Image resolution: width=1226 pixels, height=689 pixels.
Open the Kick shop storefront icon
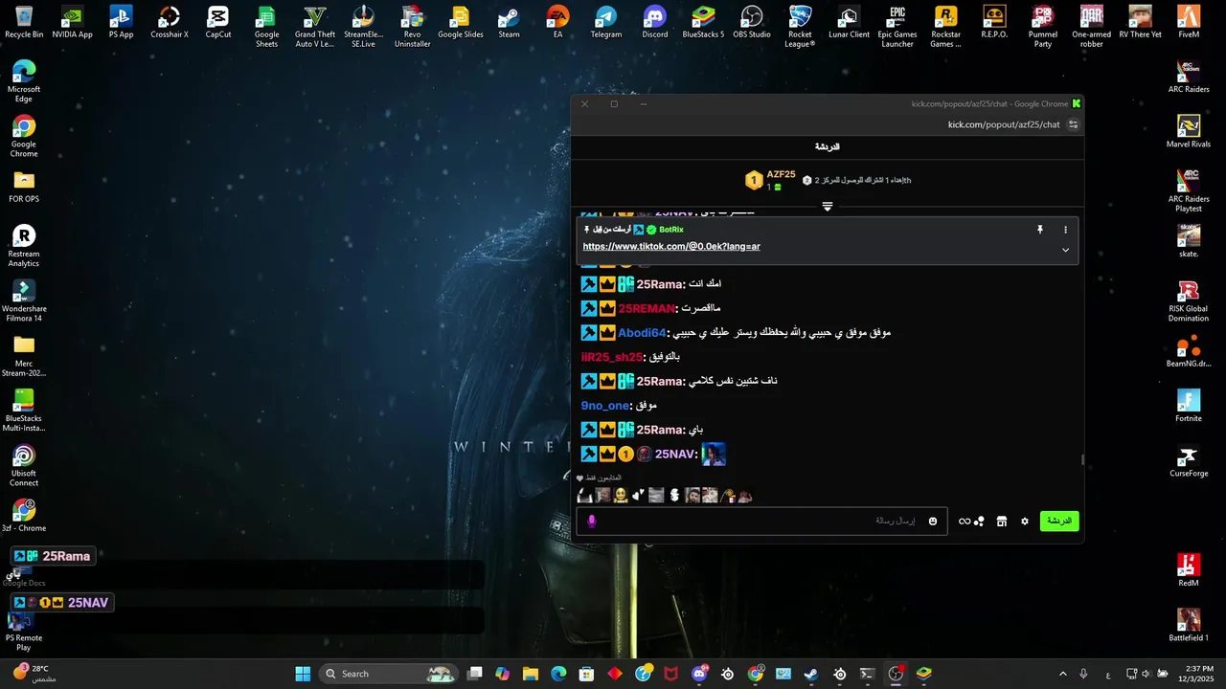1002,522
